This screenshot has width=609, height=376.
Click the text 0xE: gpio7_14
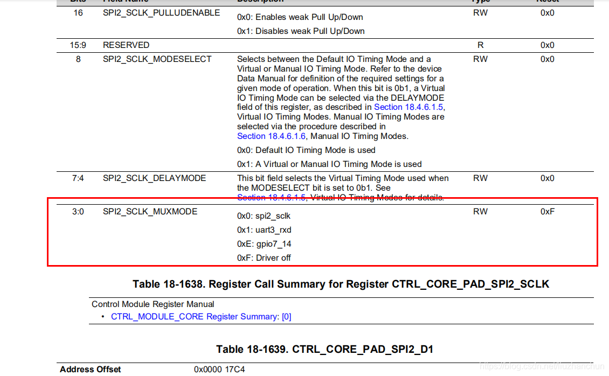(264, 243)
